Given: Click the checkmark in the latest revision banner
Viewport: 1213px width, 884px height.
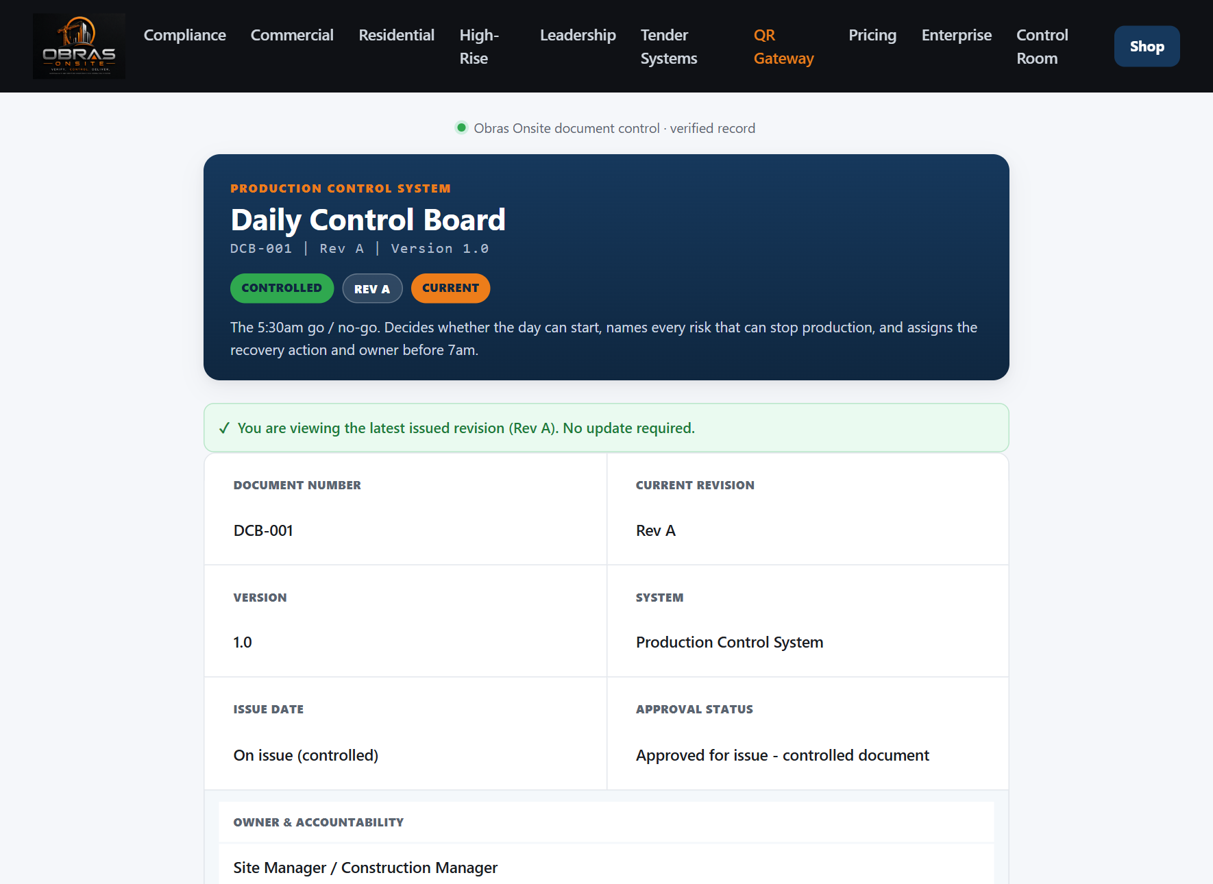Looking at the screenshot, I should pos(224,428).
